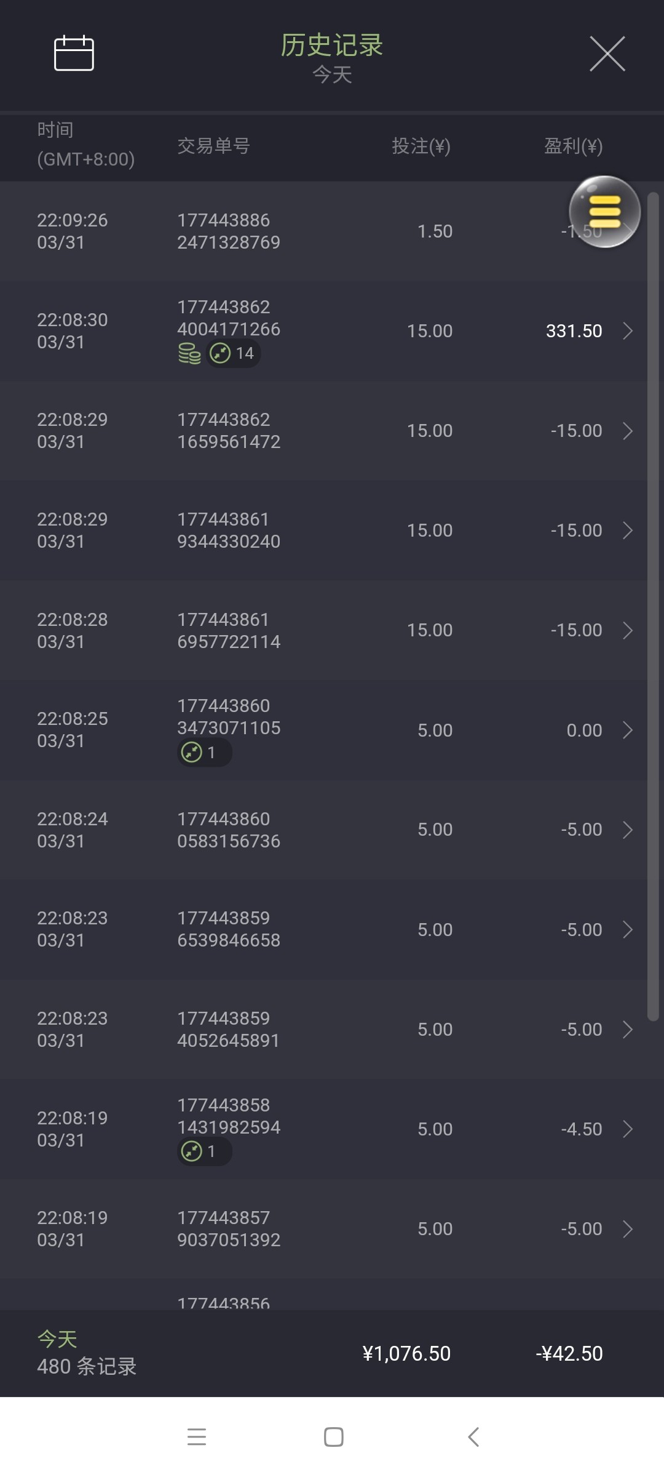Tap the free-spin badge on the -4.50 record

204,1151
